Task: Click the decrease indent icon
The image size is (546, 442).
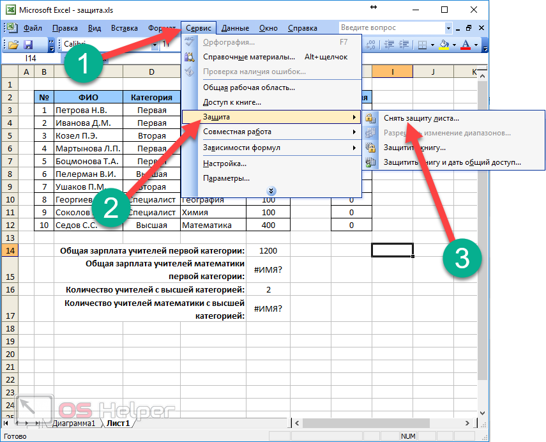Action: [389, 45]
